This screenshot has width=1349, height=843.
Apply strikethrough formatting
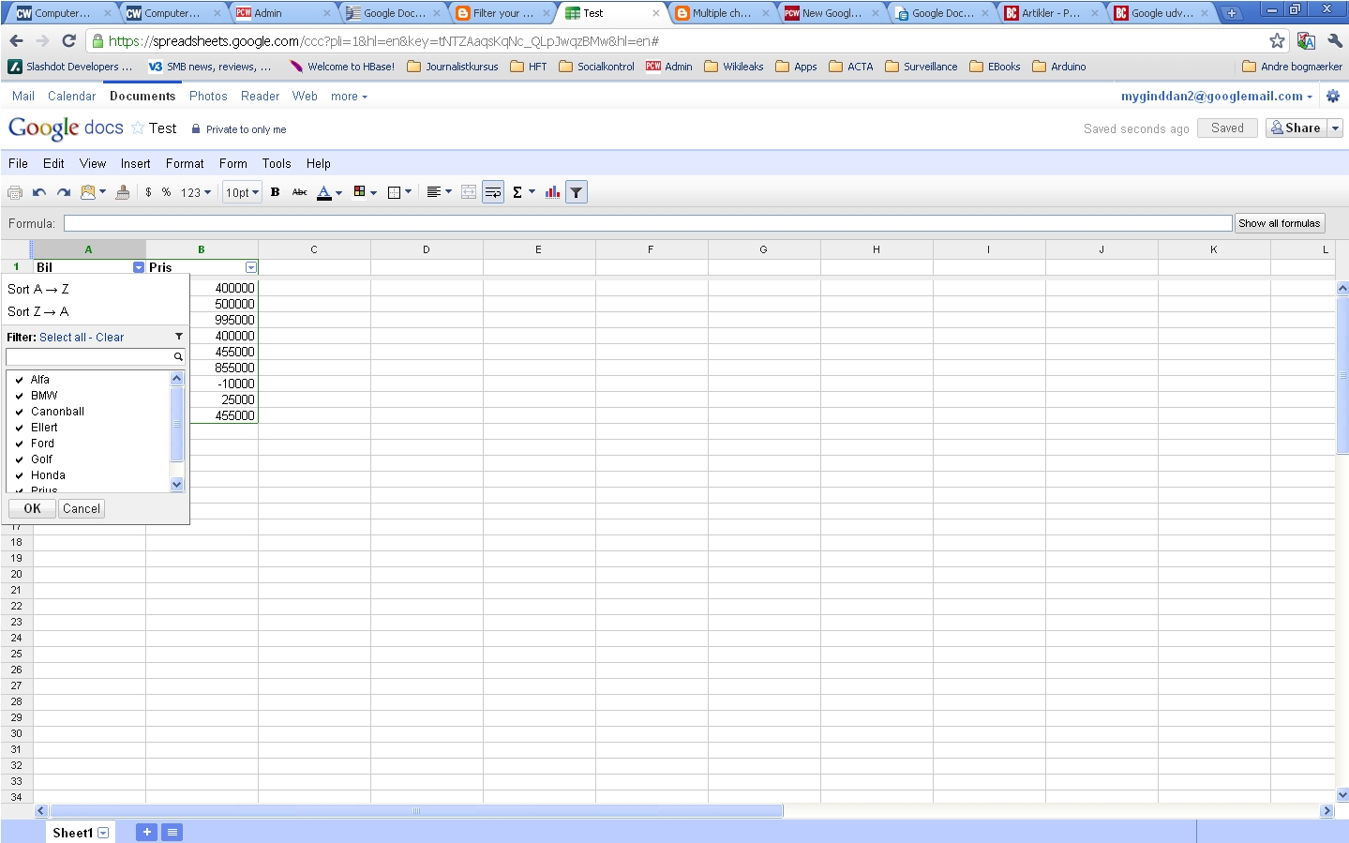pyautogui.click(x=300, y=192)
